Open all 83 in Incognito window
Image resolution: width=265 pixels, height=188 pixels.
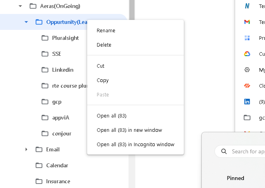(135, 144)
